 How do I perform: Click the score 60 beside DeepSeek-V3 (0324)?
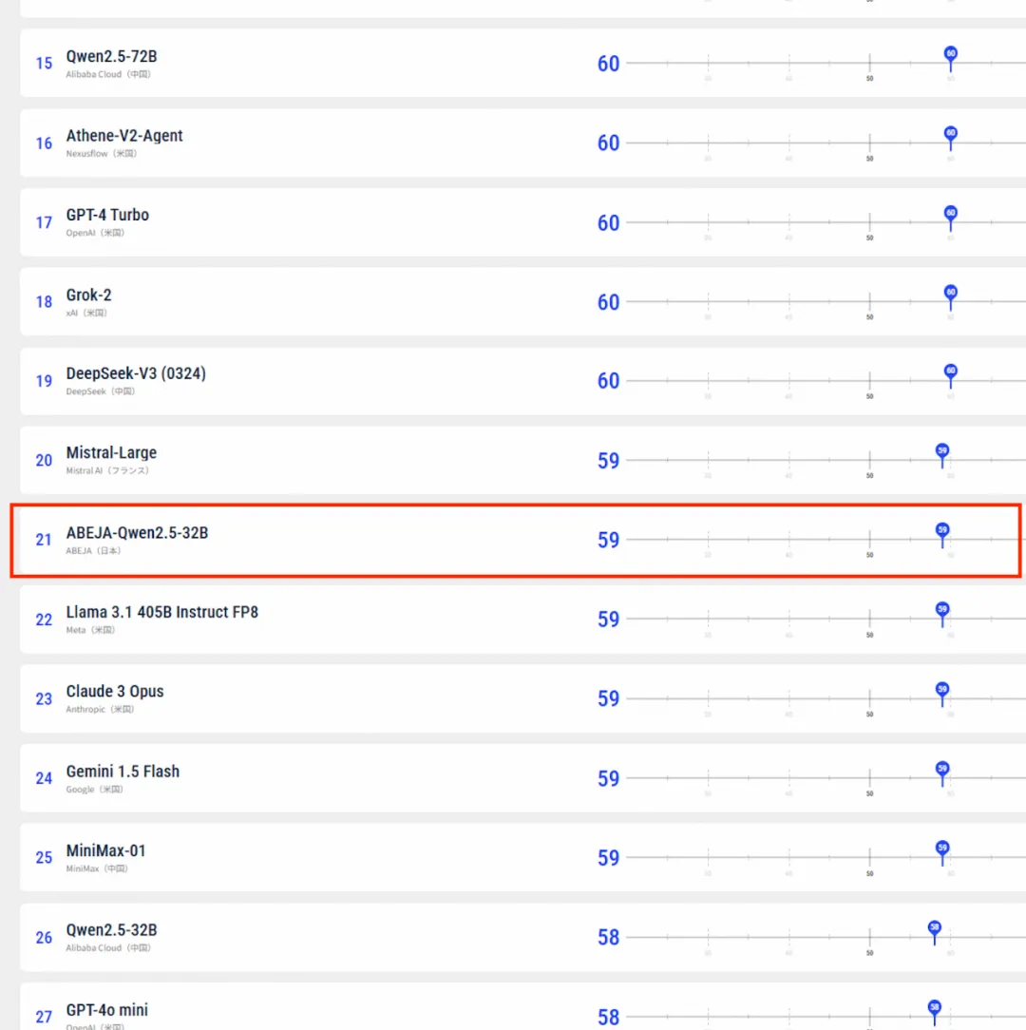[608, 381]
